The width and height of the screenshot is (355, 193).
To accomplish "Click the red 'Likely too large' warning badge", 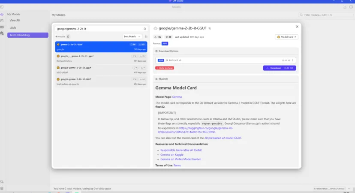I will pyautogui.click(x=165, y=68).
